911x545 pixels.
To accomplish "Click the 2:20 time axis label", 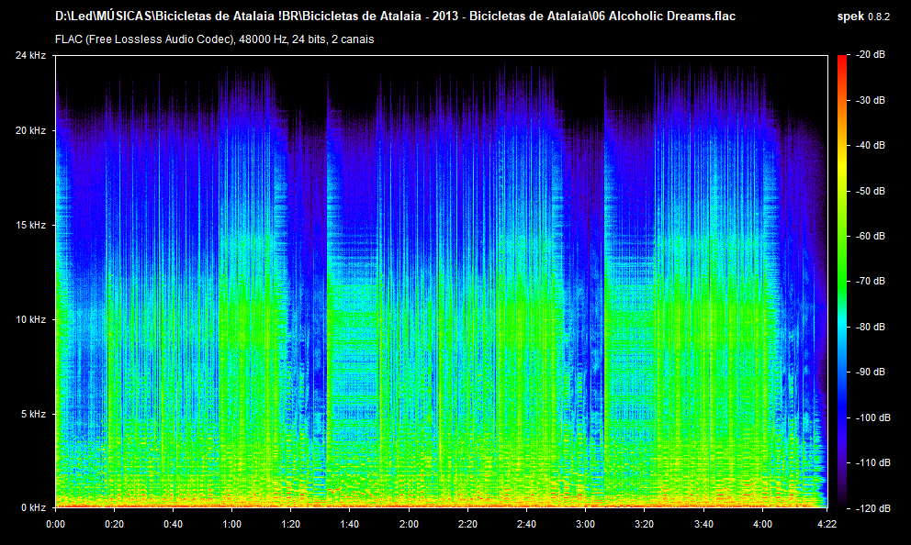I will coord(467,524).
